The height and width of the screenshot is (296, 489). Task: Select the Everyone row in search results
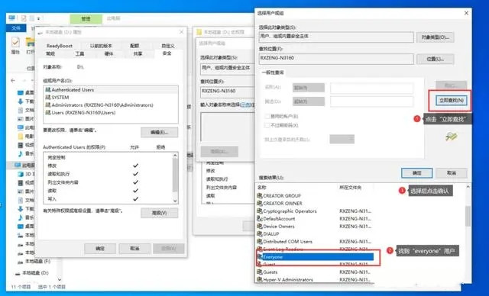click(315, 257)
